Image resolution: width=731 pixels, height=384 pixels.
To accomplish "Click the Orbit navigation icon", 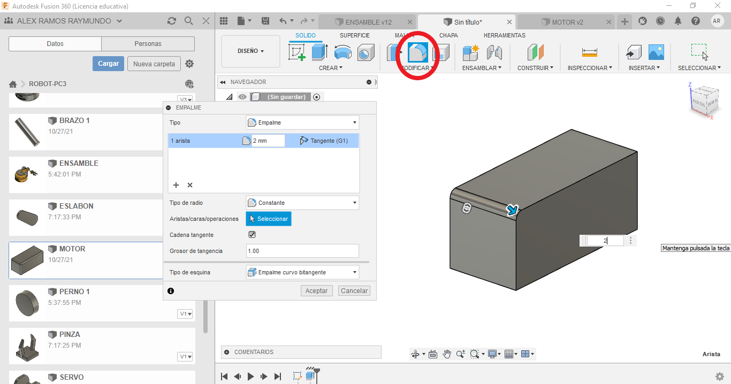I will click(x=415, y=354).
